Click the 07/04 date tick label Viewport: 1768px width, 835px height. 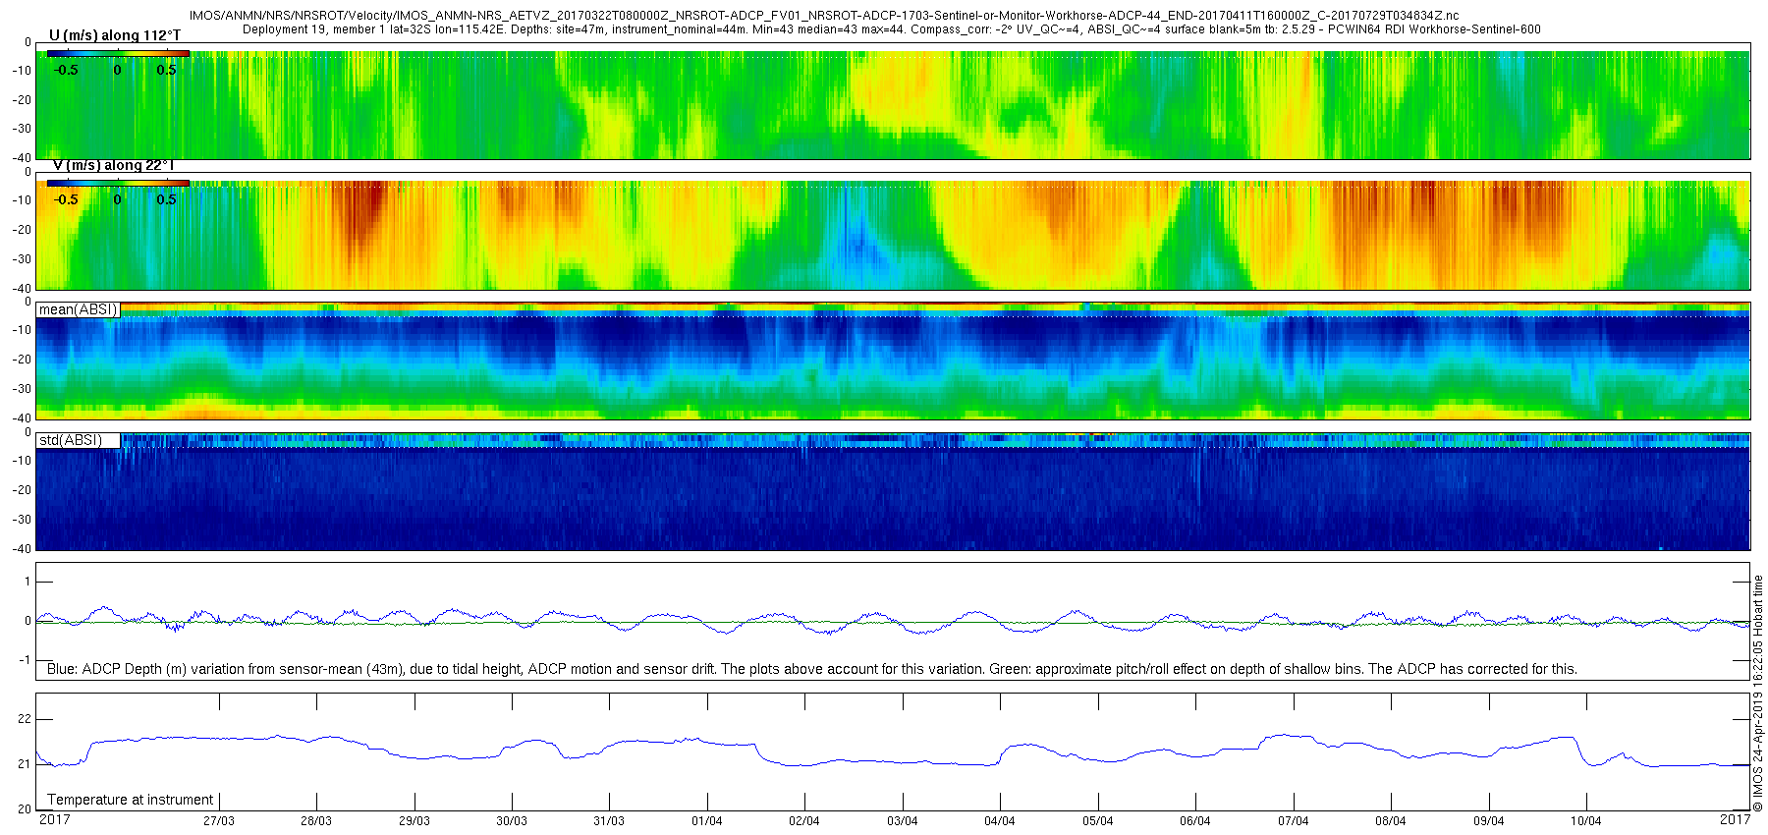click(1294, 821)
